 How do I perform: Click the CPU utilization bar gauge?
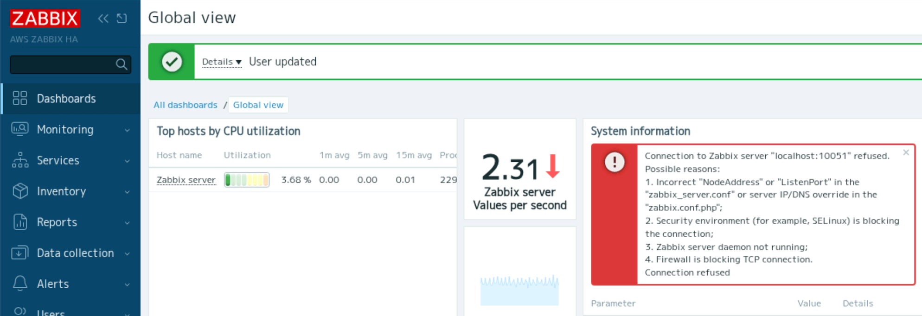(x=247, y=180)
